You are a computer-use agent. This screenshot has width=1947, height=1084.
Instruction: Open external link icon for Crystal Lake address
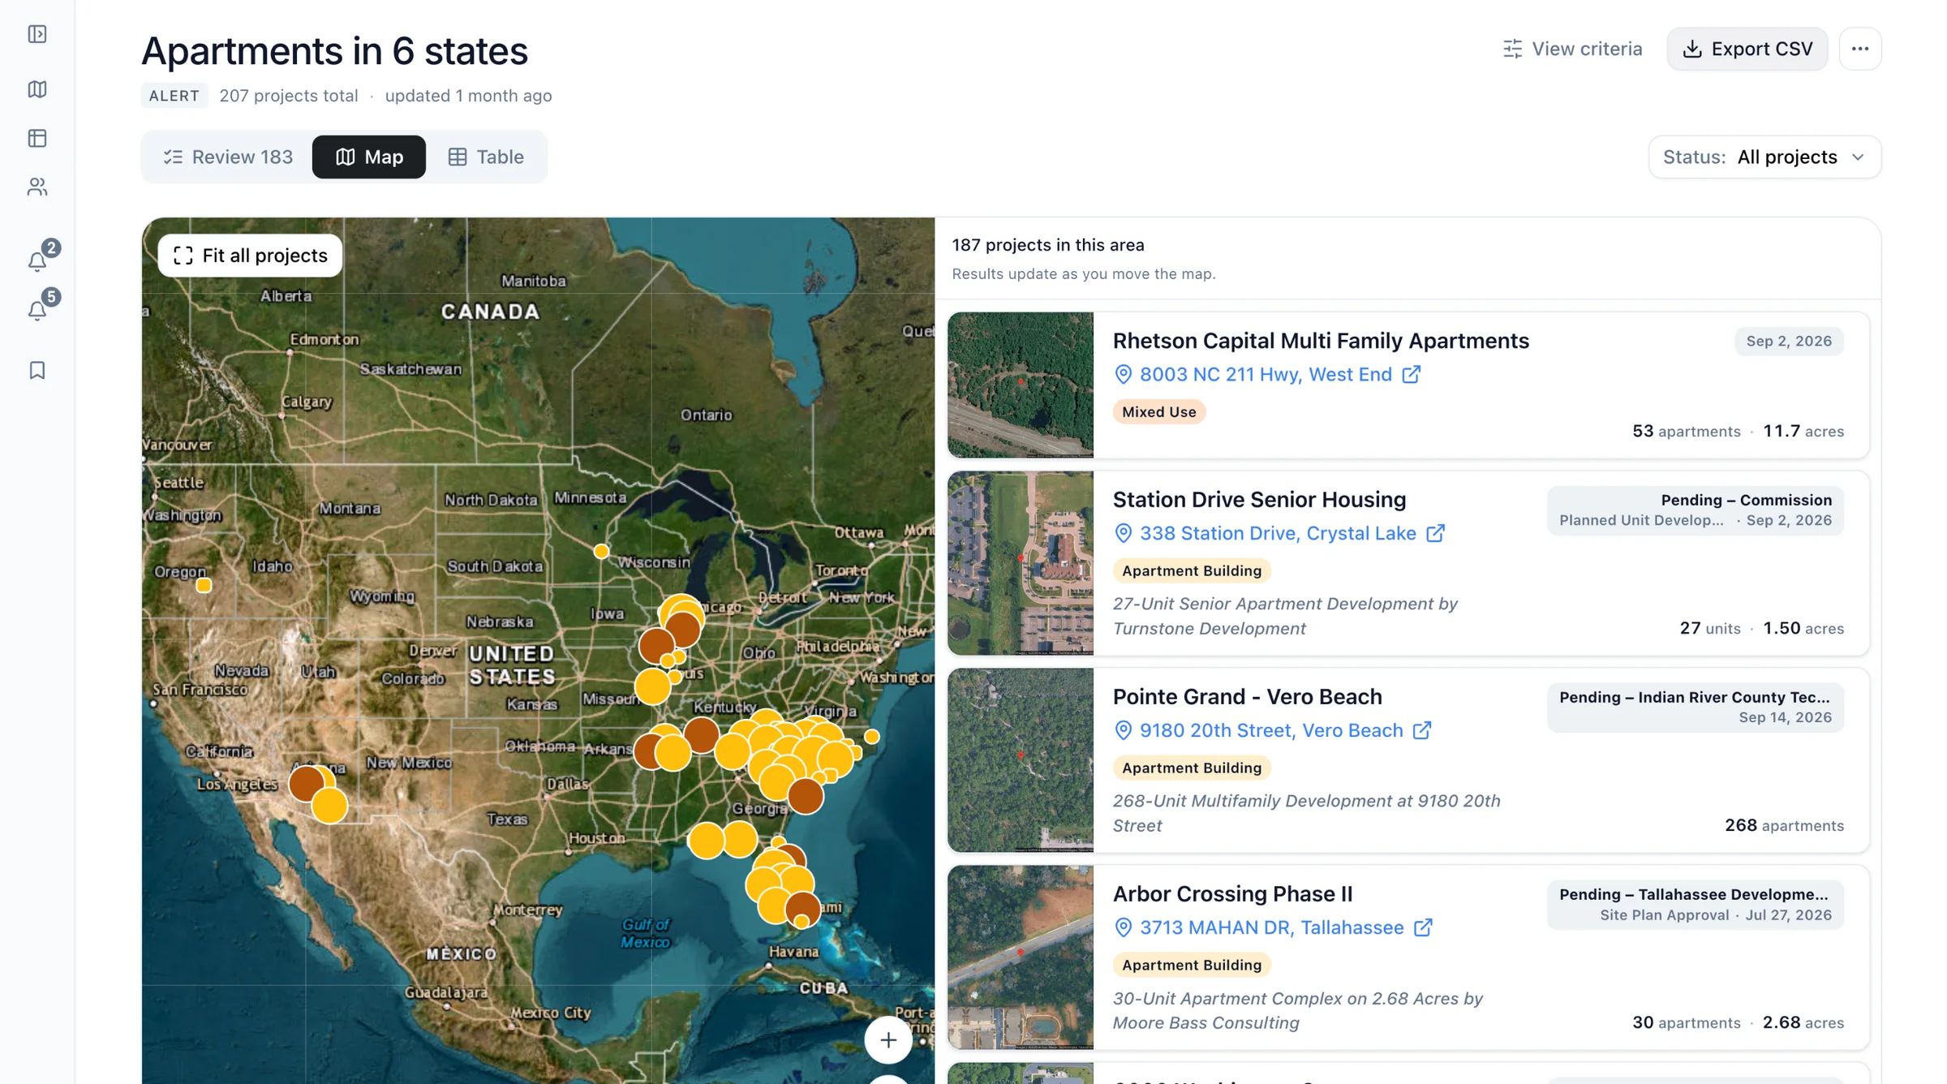pos(1435,533)
